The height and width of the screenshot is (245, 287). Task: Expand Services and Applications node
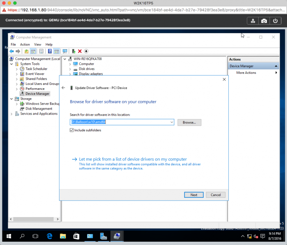11,114
